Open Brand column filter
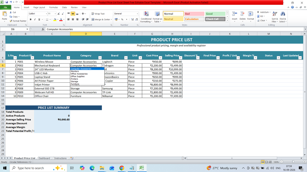The height and width of the screenshot is (172, 307). tap(126, 58)
